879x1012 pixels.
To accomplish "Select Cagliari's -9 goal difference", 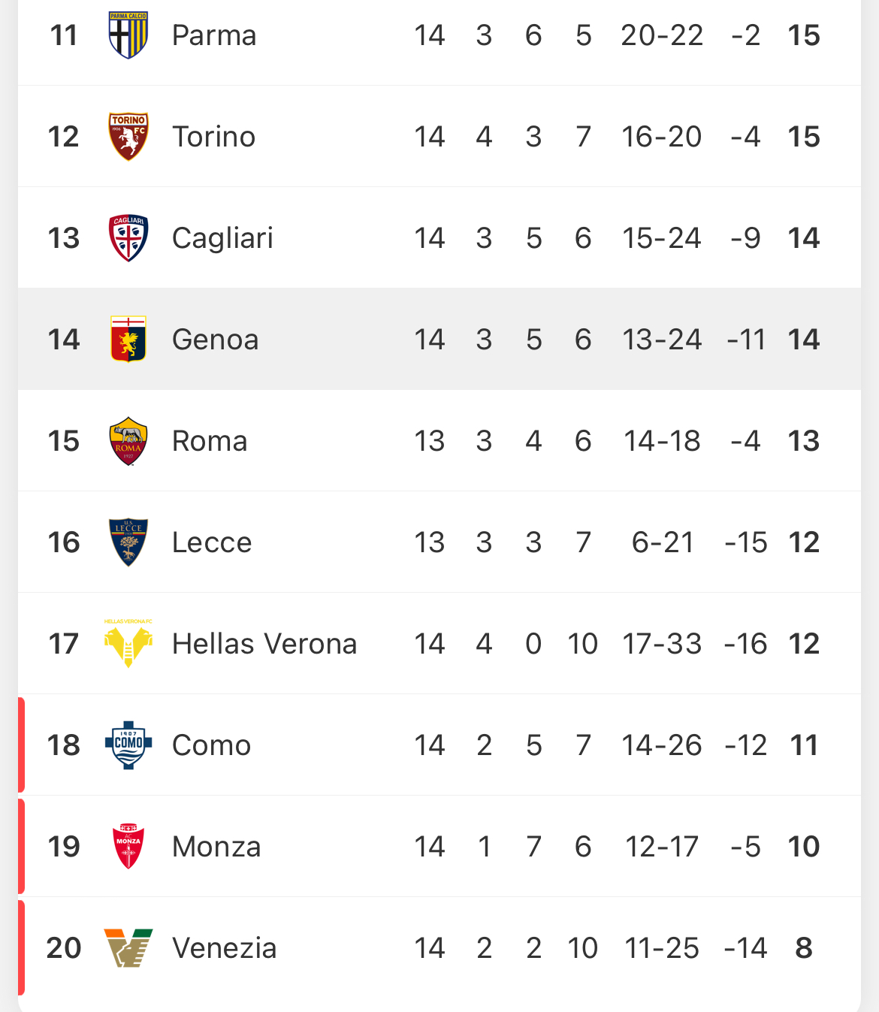I will 745,238.
